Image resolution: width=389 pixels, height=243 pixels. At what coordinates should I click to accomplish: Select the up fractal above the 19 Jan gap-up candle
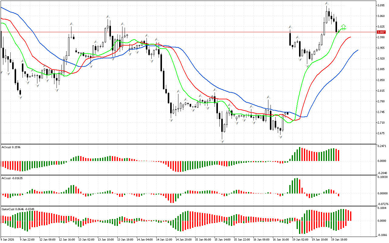[x=290, y=27]
